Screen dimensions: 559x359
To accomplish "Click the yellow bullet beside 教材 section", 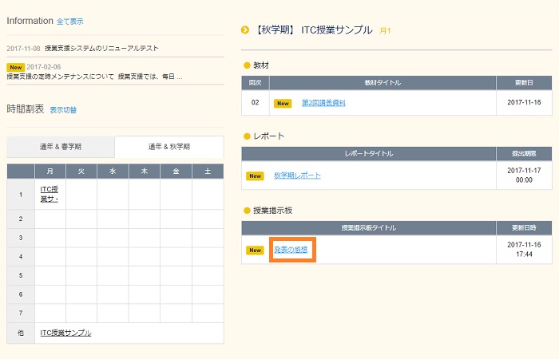I will point(246,64).
